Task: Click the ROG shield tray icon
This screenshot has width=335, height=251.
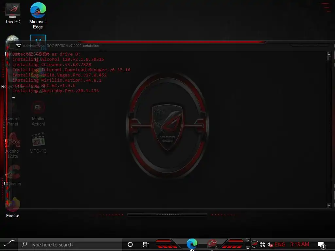Action: click(254, 244)
